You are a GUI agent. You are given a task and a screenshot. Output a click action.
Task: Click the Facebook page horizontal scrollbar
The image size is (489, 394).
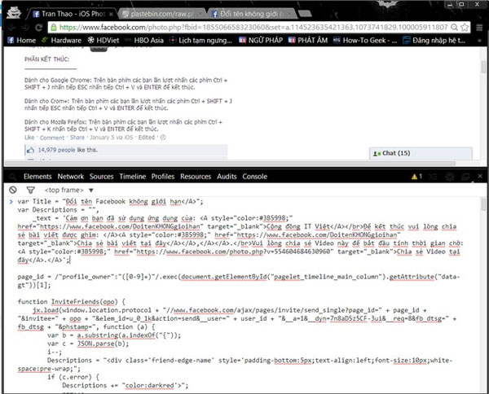pyautogui.click(x=230, y=163)
